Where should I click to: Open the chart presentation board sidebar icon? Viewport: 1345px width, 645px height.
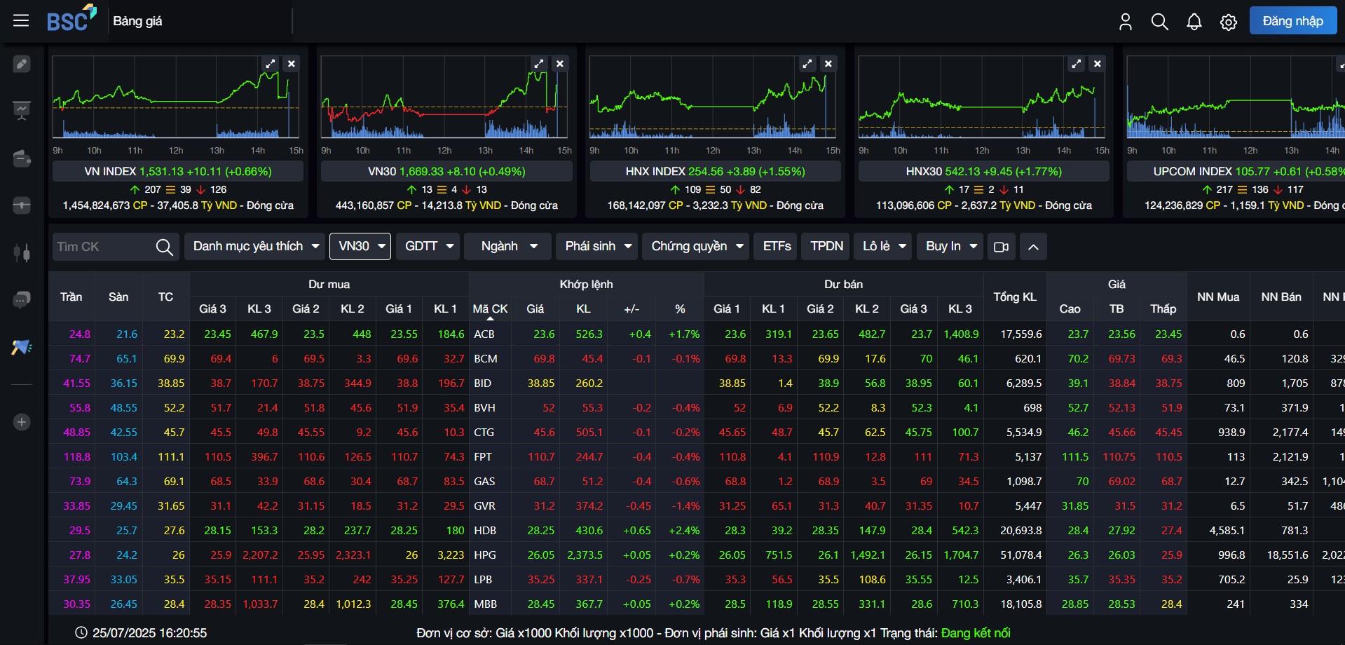(22, 110)
